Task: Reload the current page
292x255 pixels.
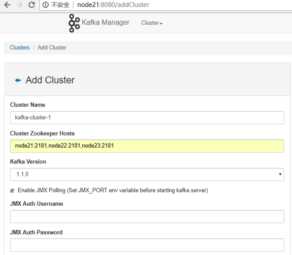Action: [x=32, y=5]
